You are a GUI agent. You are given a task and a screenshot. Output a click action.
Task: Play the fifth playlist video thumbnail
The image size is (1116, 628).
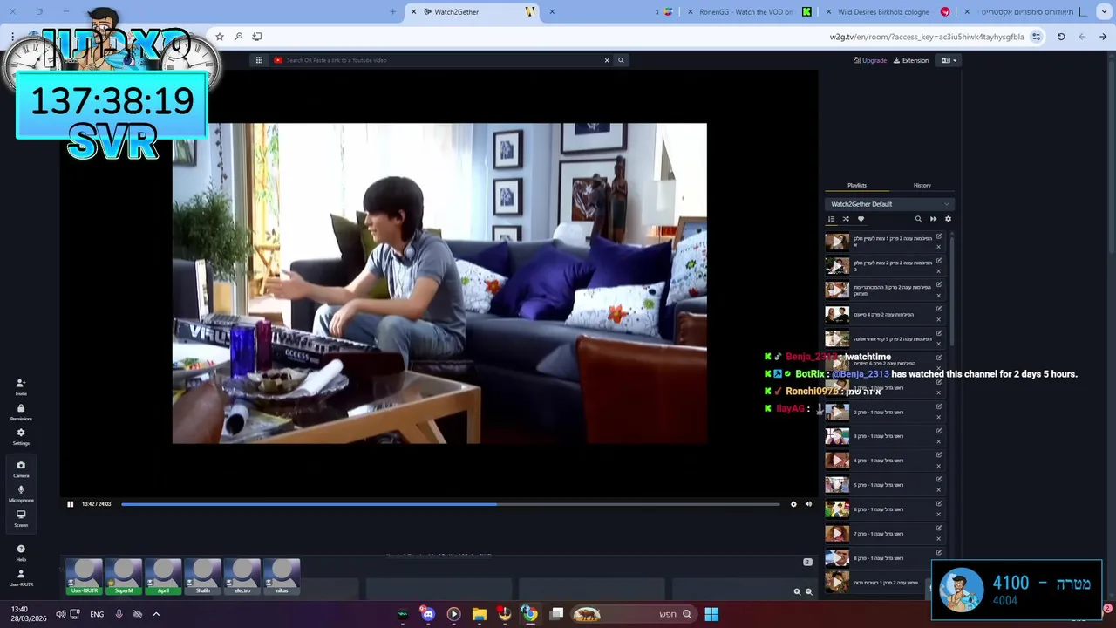(837, 338)
